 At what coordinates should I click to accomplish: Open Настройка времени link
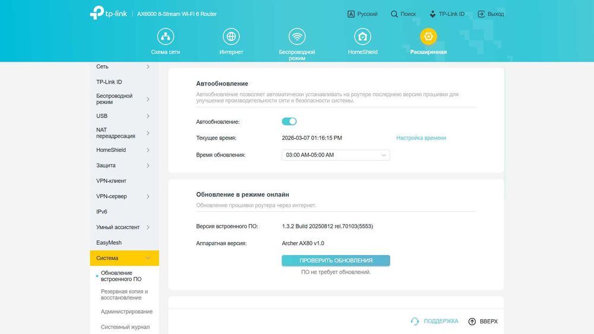[421, 138]
